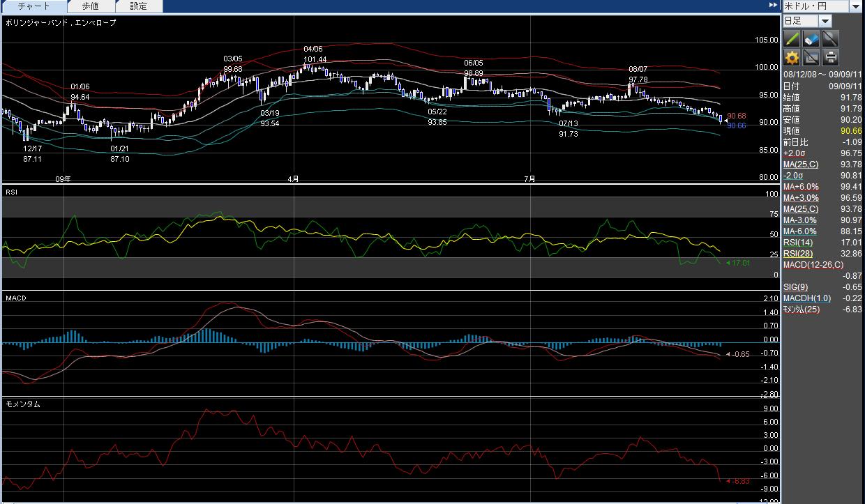The image size is (865, 504).
Task: Open chart settings with the gear icon
Action: tap(792, 58)
